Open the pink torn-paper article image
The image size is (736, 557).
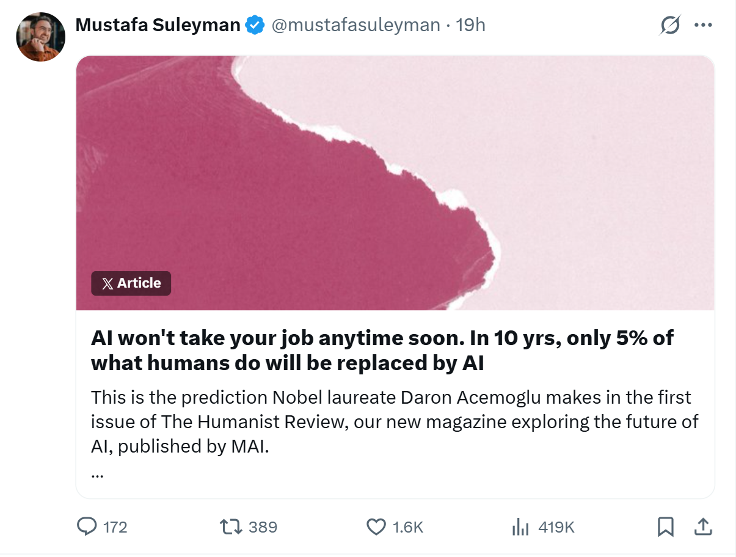tap(395, 183)
